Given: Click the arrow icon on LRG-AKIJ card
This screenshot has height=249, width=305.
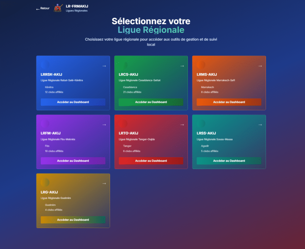Looking at the screenshot, I should [x=104, y=184].
